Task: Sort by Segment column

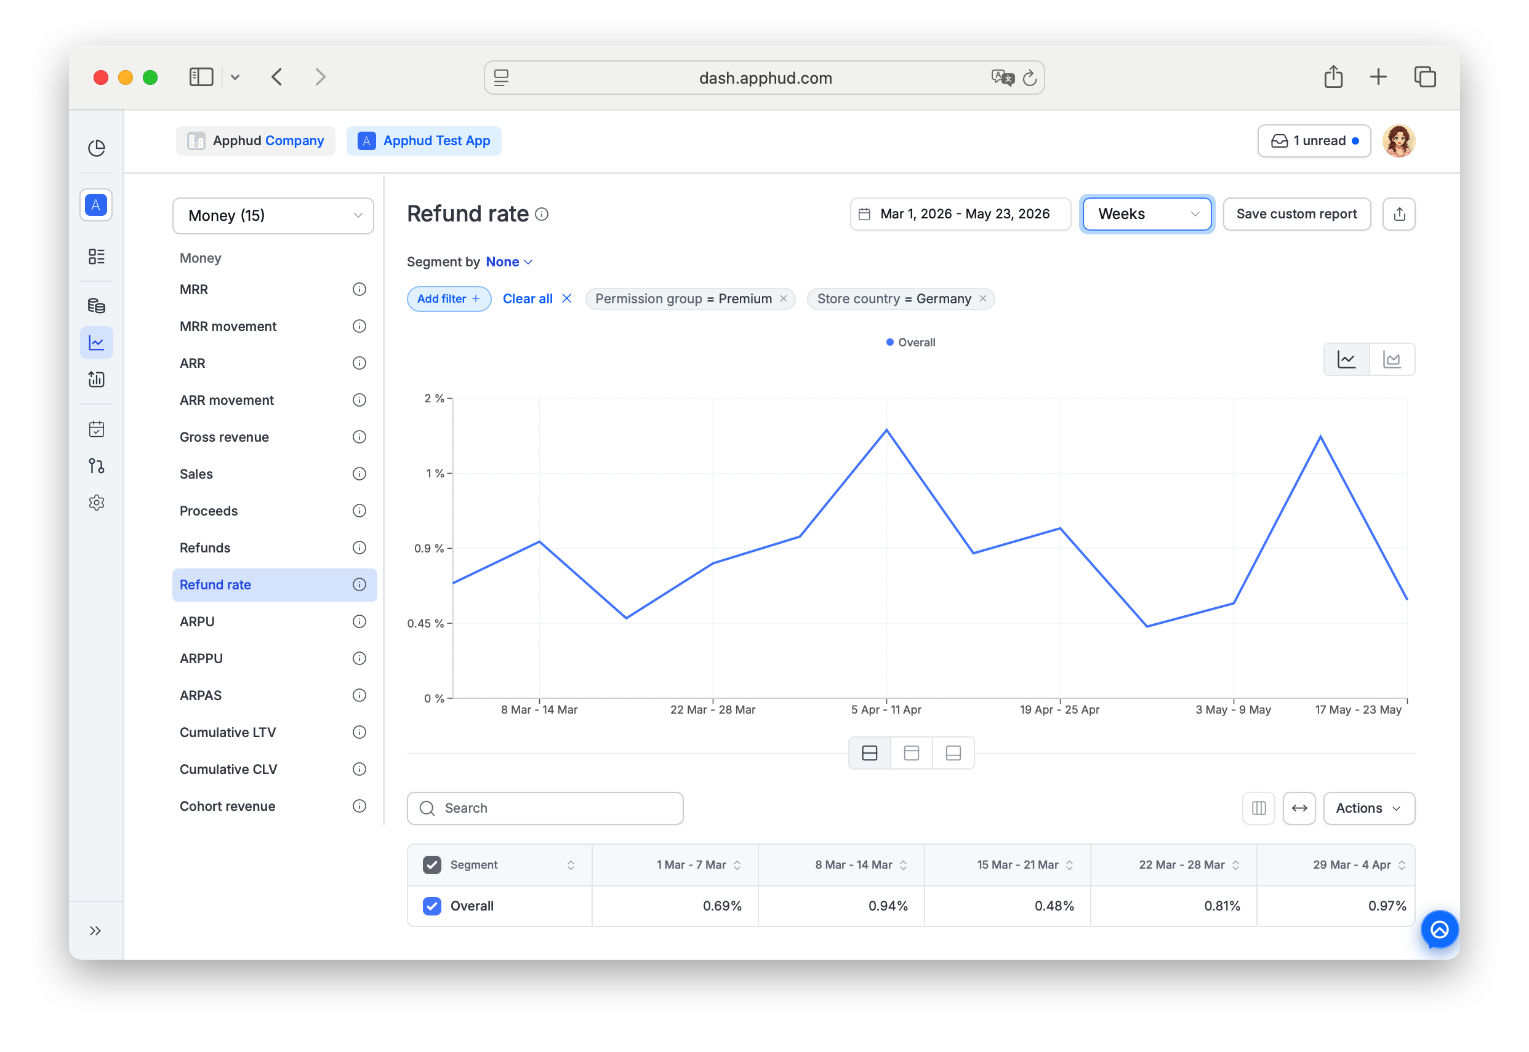Action: (571, 866)
